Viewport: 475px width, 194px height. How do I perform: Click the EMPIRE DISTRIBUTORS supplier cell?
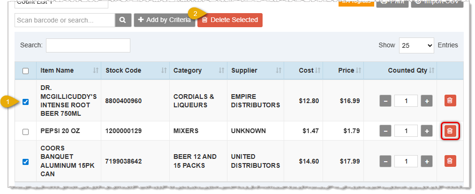(x=256, y=101)
